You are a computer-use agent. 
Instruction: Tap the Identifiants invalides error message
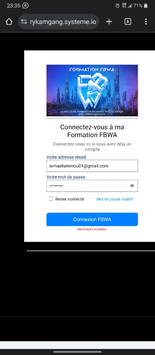point(92,229)
